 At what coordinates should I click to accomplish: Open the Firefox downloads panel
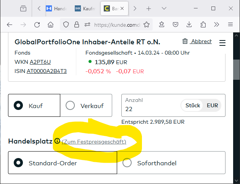[189, 25]
